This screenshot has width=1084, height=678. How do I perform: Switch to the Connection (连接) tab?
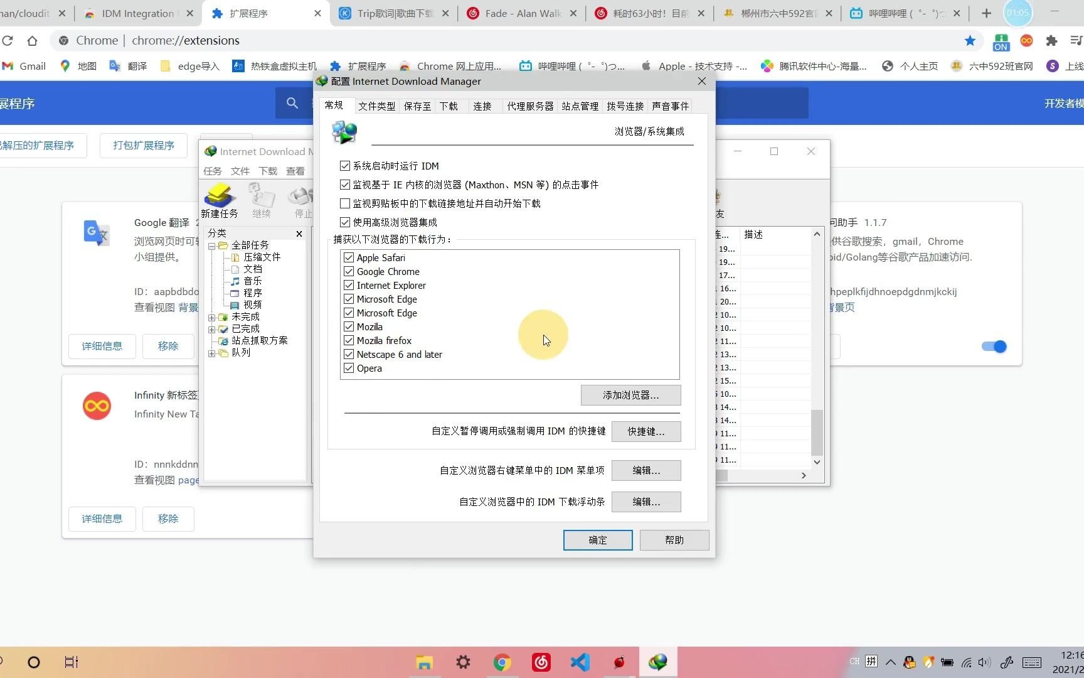482,106
